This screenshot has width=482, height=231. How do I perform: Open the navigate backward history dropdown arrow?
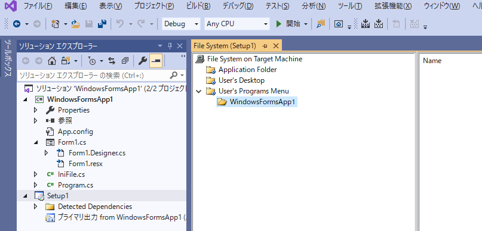pyautogui.click(x=27, y=24)
